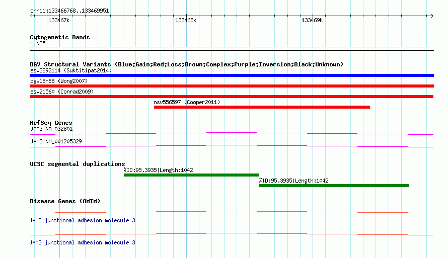Click the chr11:133466768..133469951 coordinate label
448x258 pixels.
click(69, 11)
